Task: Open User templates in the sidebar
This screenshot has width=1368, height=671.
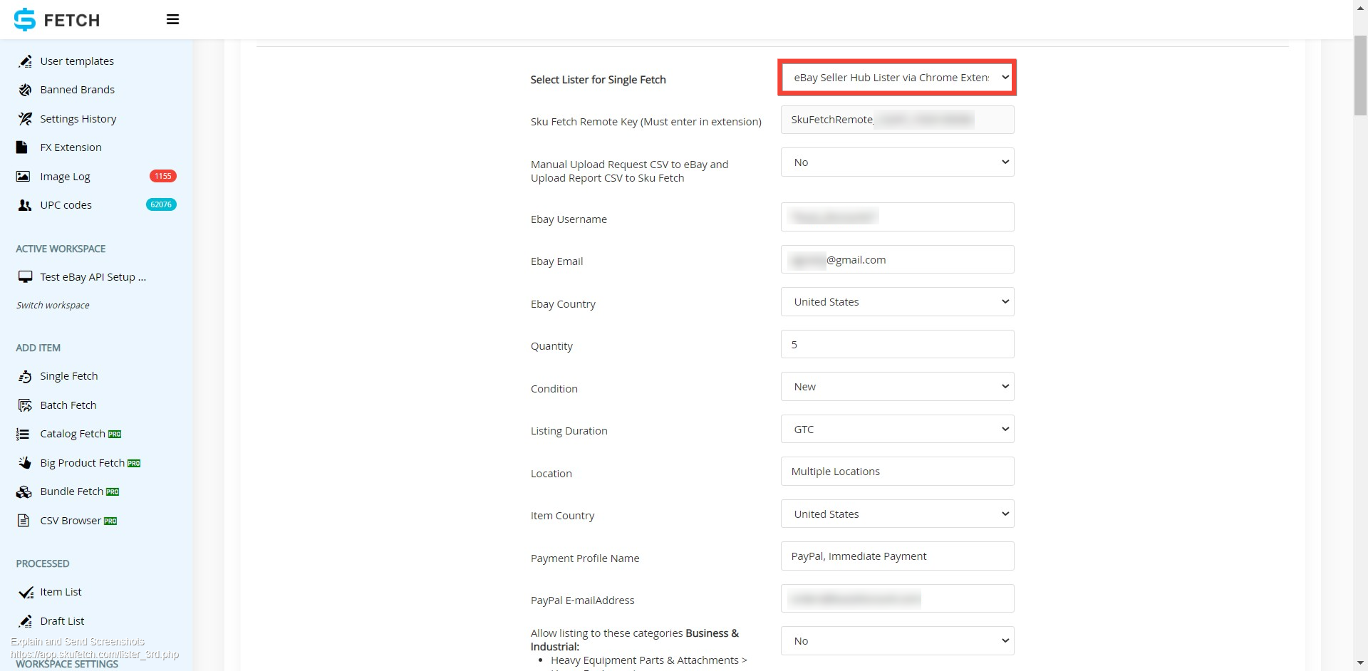Action: [x=77, y=61]
